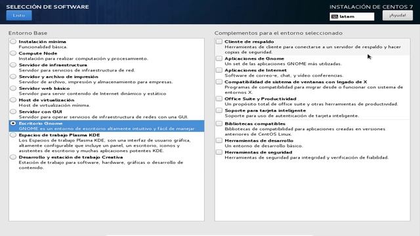Check the Aplicaciones de Gnome checkbox

(219, 58)
